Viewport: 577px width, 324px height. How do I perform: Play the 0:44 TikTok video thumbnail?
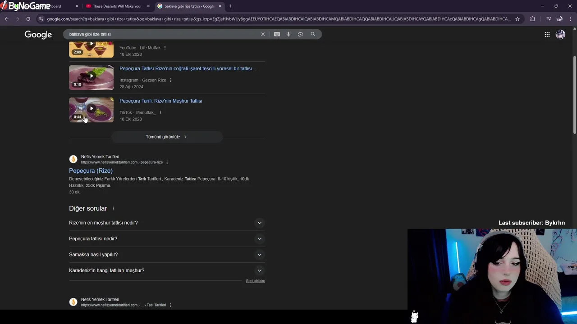91,110
